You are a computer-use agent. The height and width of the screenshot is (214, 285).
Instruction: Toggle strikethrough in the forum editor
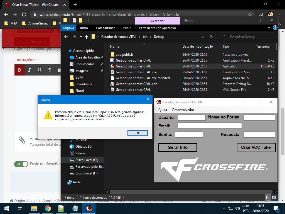[50, 70]
